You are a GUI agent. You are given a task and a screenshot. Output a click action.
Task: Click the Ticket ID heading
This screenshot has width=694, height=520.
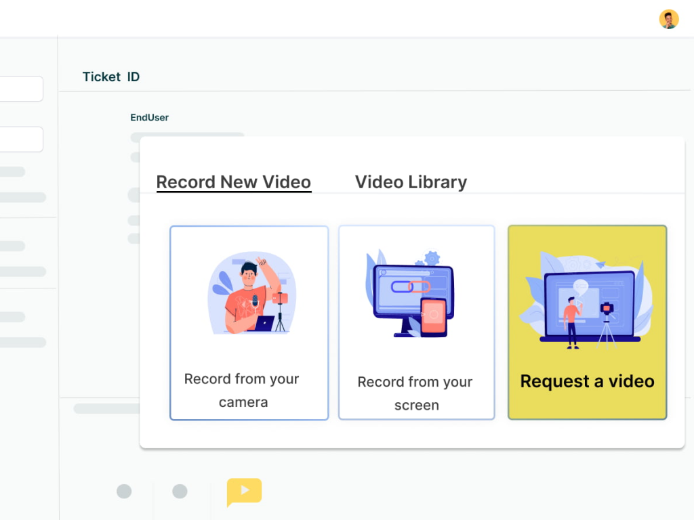(x=111, y=77)
